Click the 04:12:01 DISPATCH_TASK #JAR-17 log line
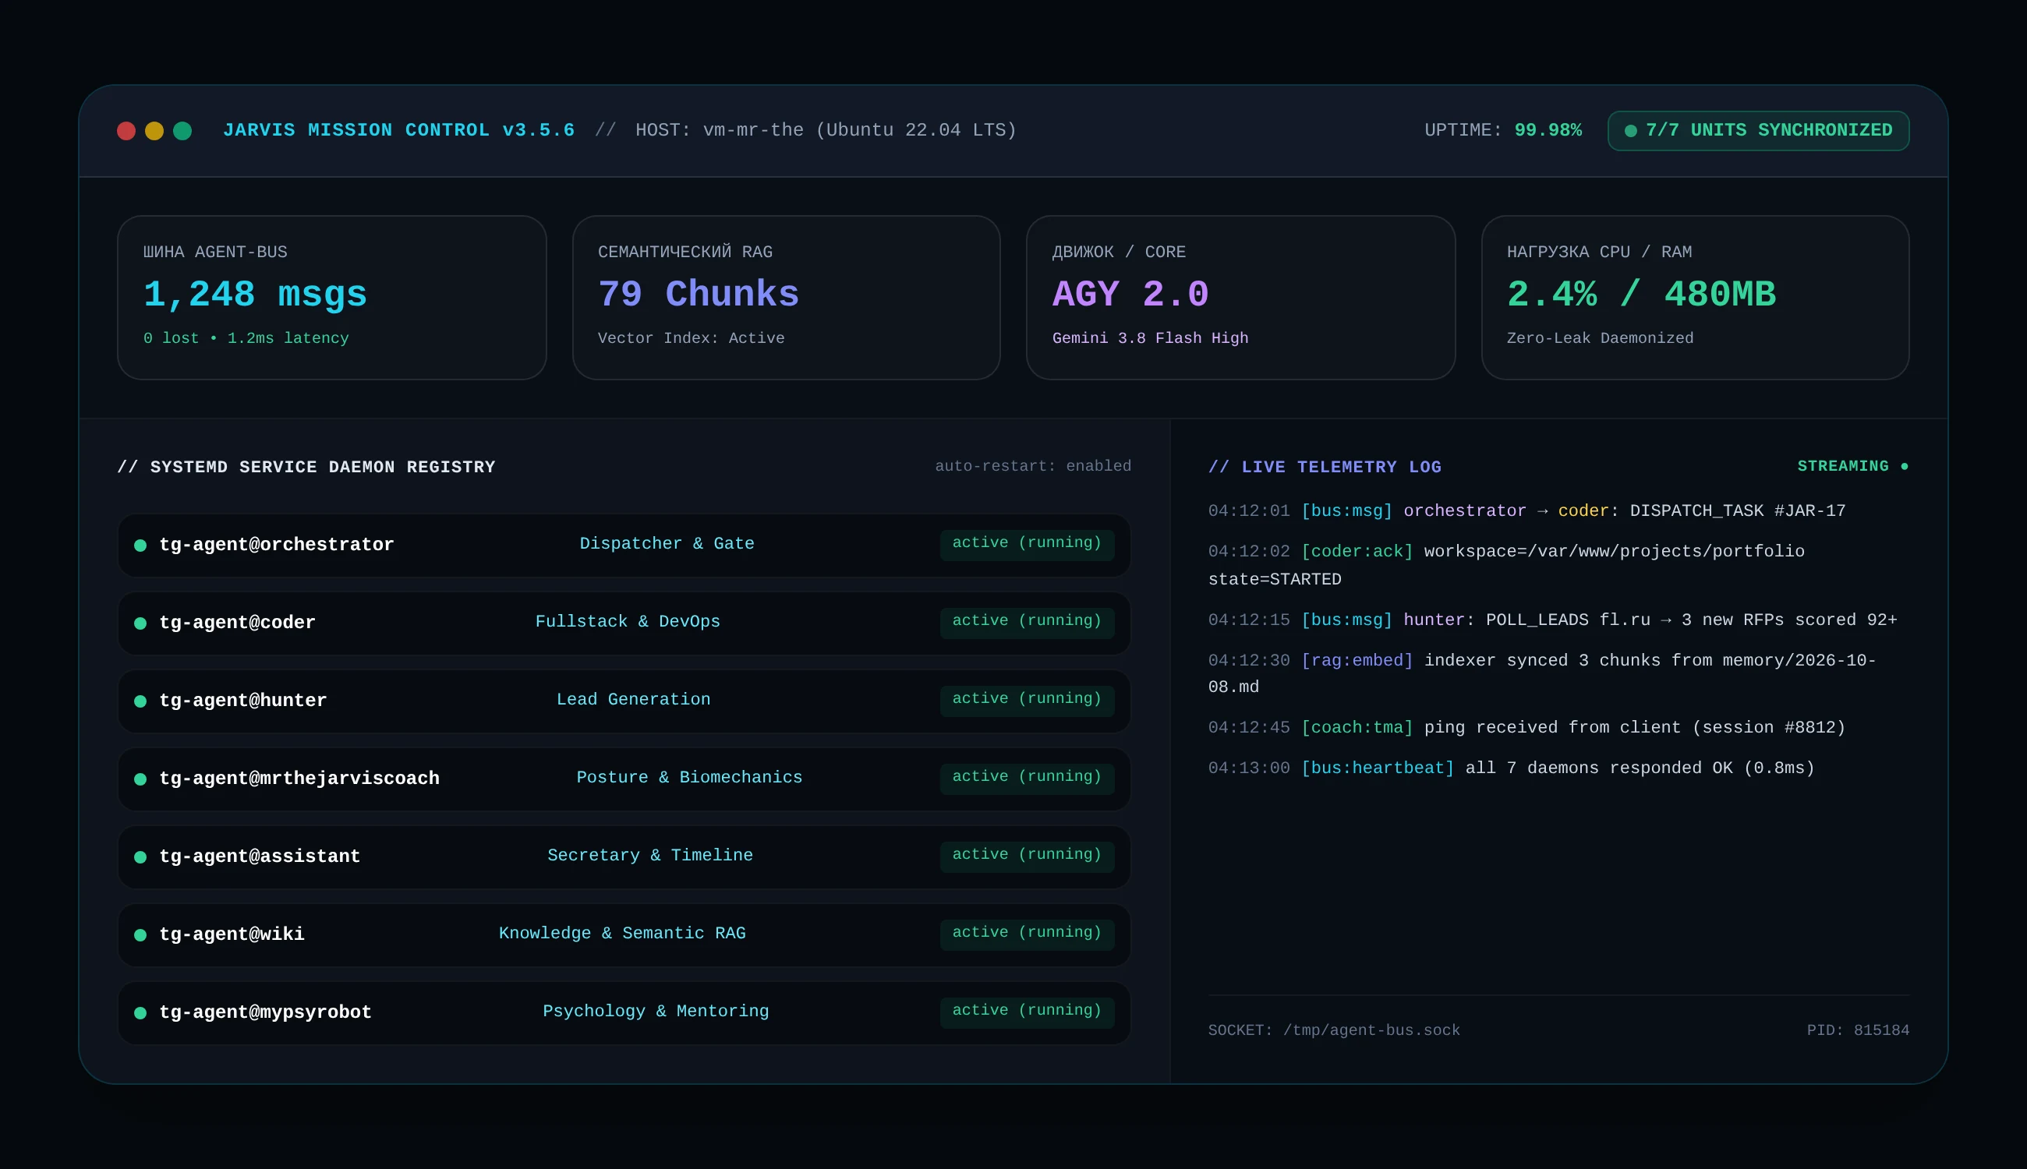The image size is (2027, 1169). 1526,511
